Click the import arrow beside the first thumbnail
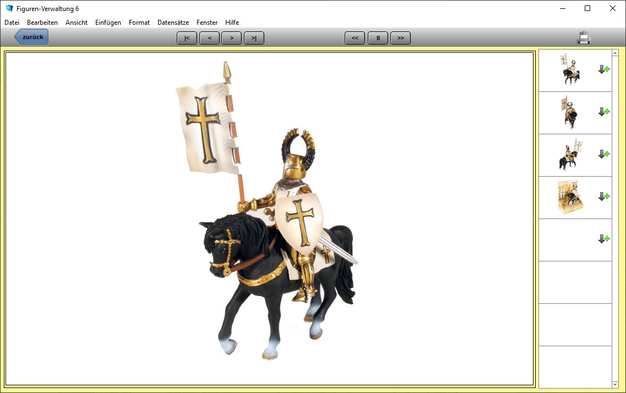The width and height of the screenshot is (626, 393). 604,69
